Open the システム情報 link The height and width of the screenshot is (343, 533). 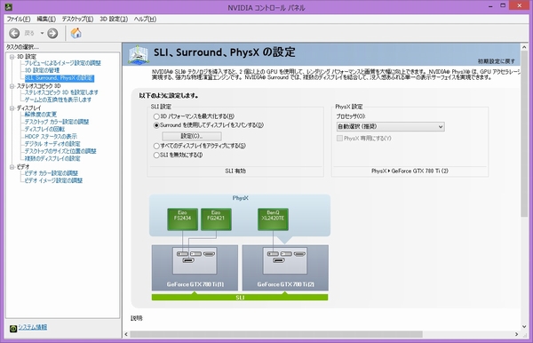coord(33,327)
